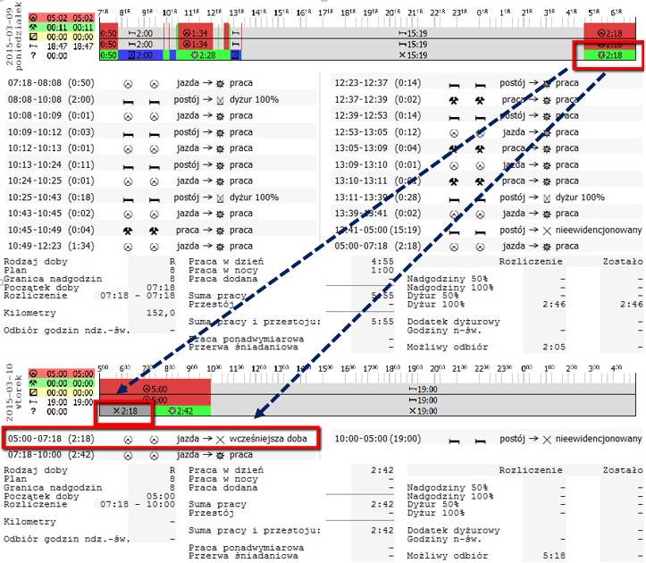Click the Kilometry value 152,0
The width and height of the screenshot is (646, 563).
161,314
